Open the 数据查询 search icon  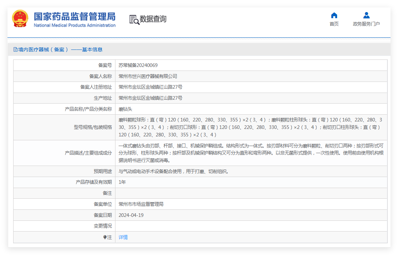(134, 20)
